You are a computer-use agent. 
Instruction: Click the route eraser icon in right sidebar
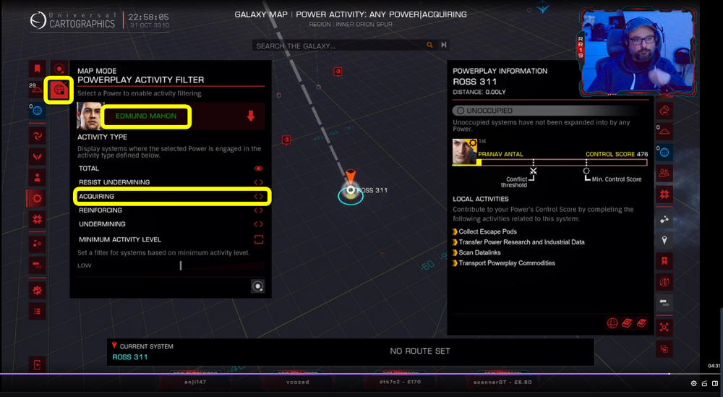pyautogui.click(x=664, y=111)
